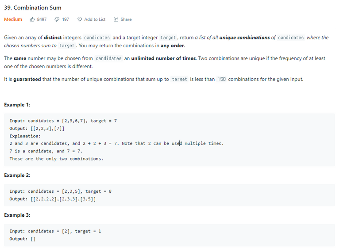Click the thumbs-down dislike icon
Viewport: 340px width, 252px height.
point(57,19)
